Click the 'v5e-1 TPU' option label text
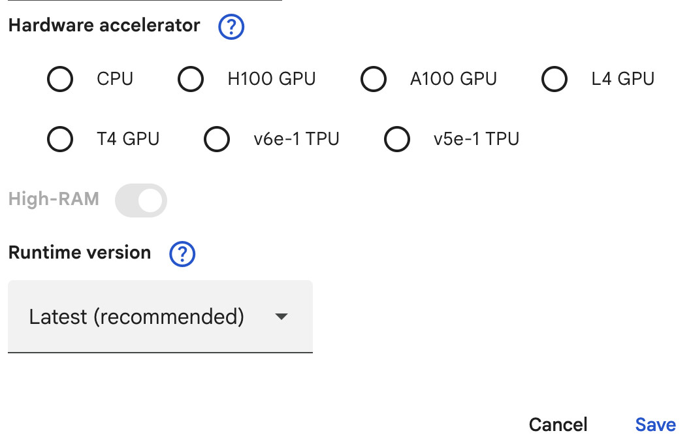Screen dimensions: 691x448 [476, 139]
